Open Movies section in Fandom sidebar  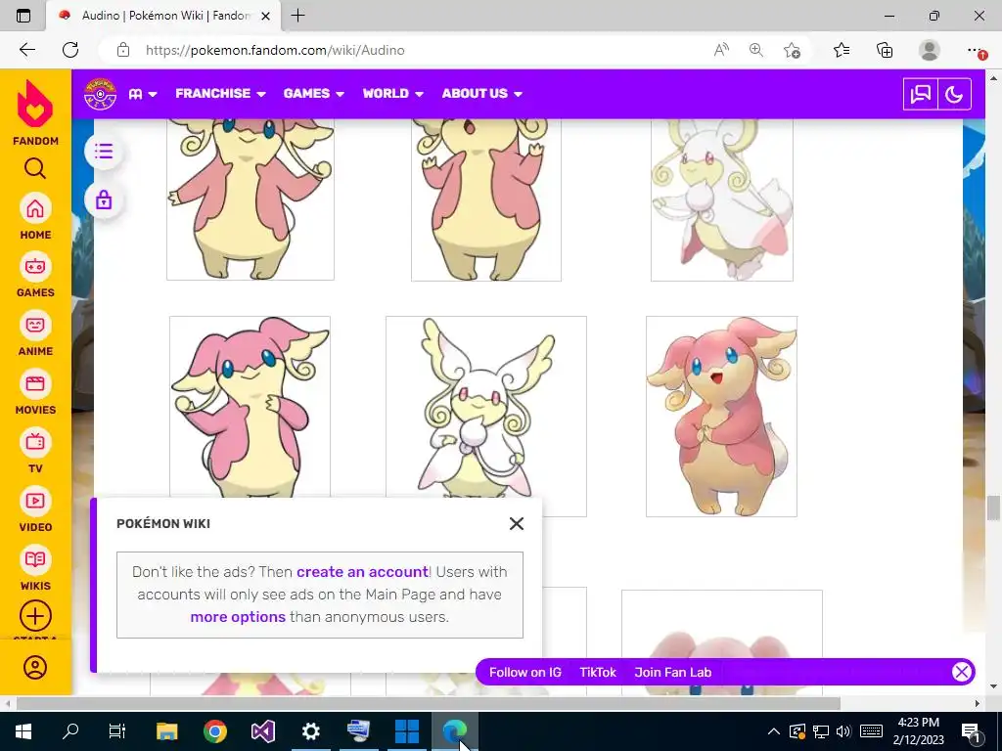[x=35, y=391]
